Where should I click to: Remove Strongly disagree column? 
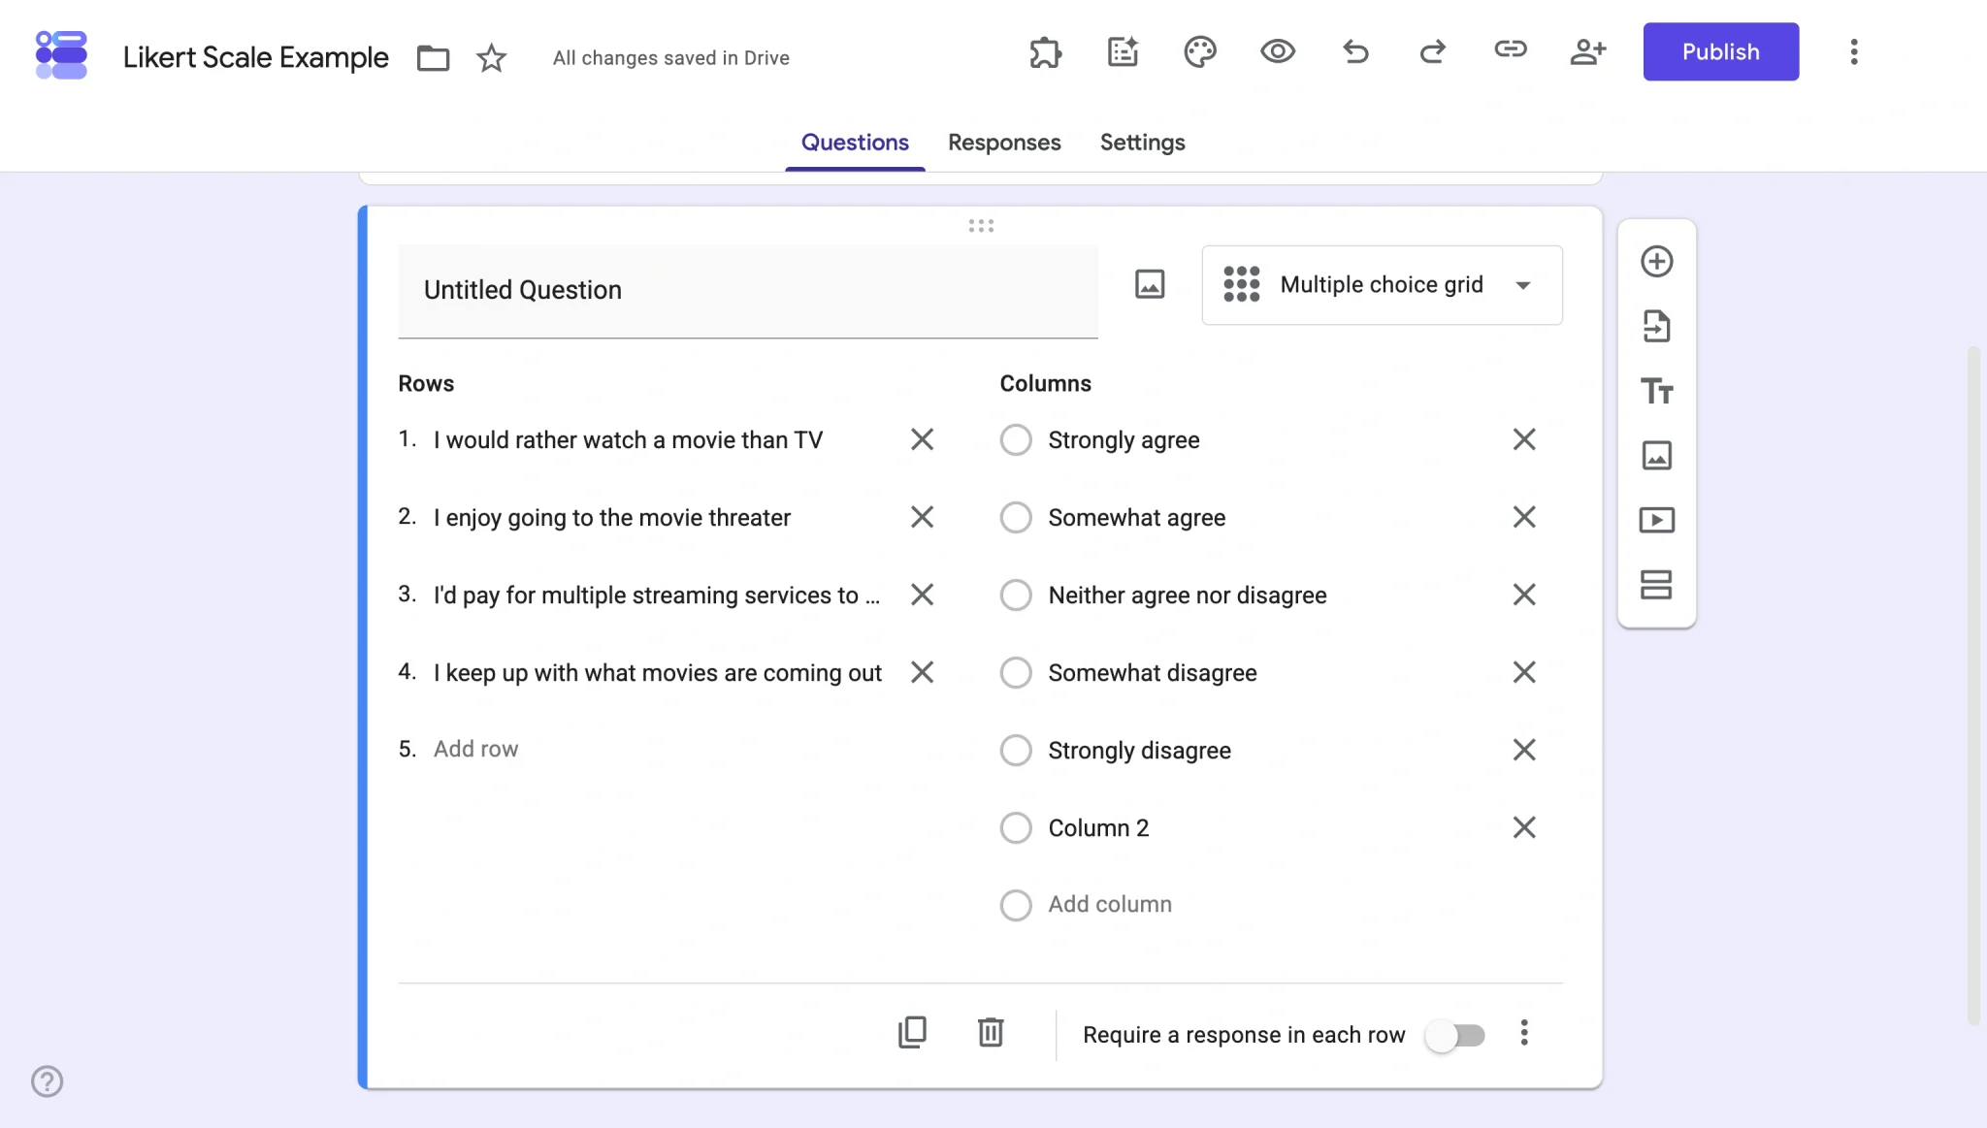point(1524,750)
